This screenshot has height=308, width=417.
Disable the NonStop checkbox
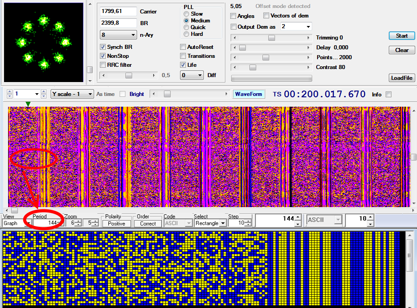(103, 56)
